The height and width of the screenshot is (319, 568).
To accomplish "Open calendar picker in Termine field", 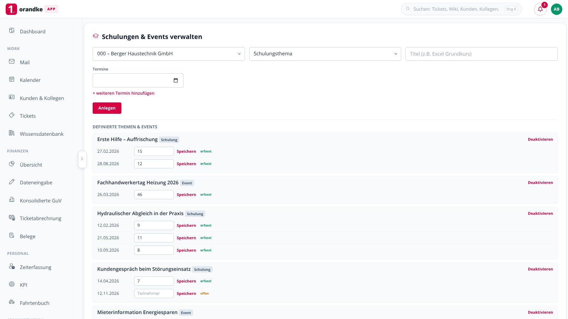I will [x=176, y=80].
